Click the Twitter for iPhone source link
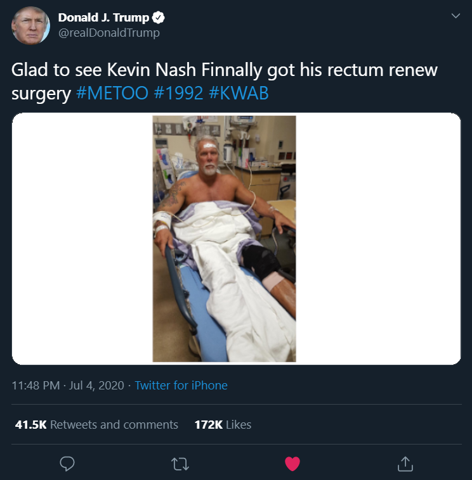The width and height of the screenshot is (472, 480). pos(181,385)
